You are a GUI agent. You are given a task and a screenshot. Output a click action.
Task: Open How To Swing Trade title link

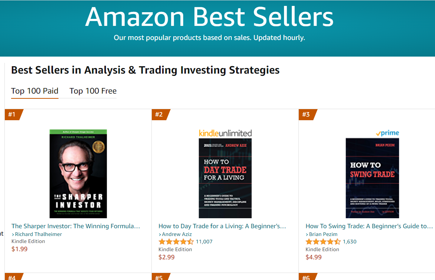click(369, 226)
